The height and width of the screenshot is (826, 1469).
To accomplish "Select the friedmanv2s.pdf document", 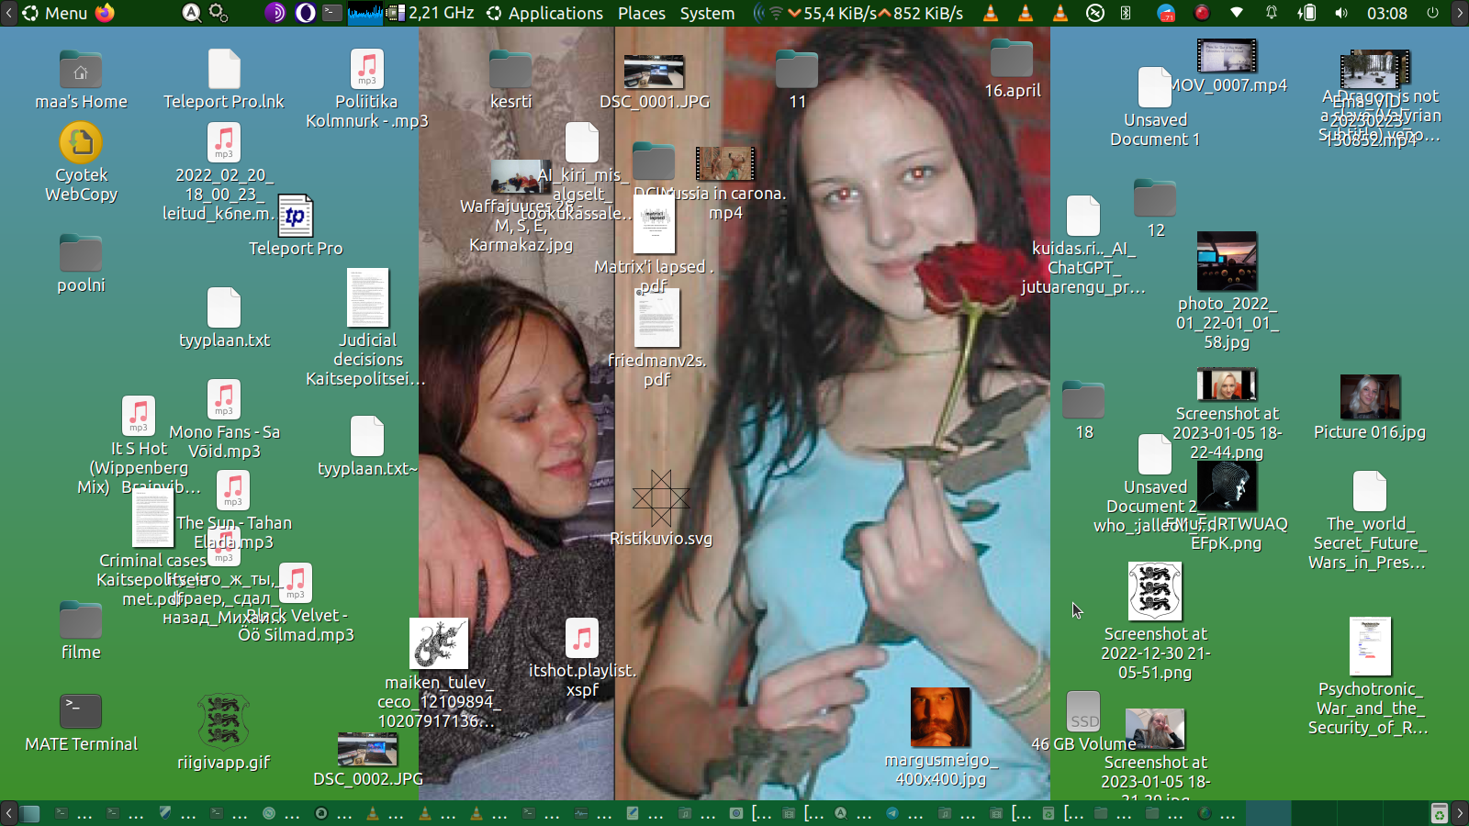I will 657,338.
